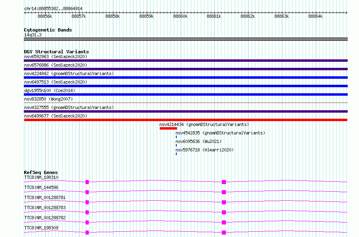Viewport: 359px width, 237px height.
Task: Click the first magenta exon of TTC8|NM_198310
Action: click(x=87, y=182)
